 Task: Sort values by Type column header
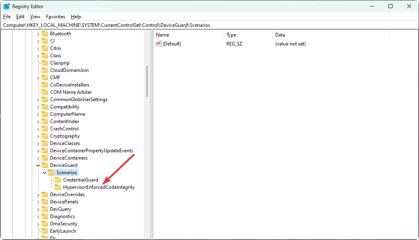click(x=248, y=35)
